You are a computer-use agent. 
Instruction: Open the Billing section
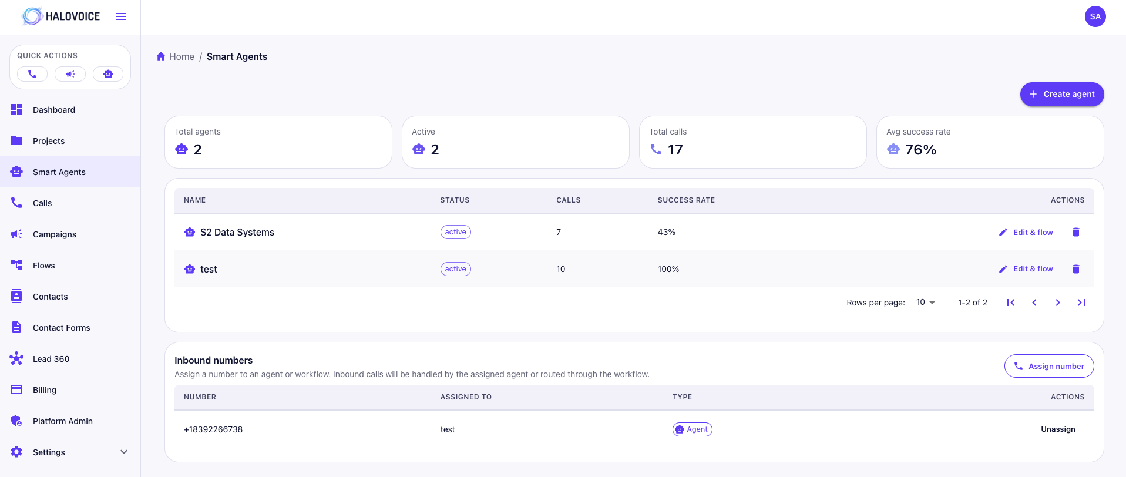click(45, 390)
